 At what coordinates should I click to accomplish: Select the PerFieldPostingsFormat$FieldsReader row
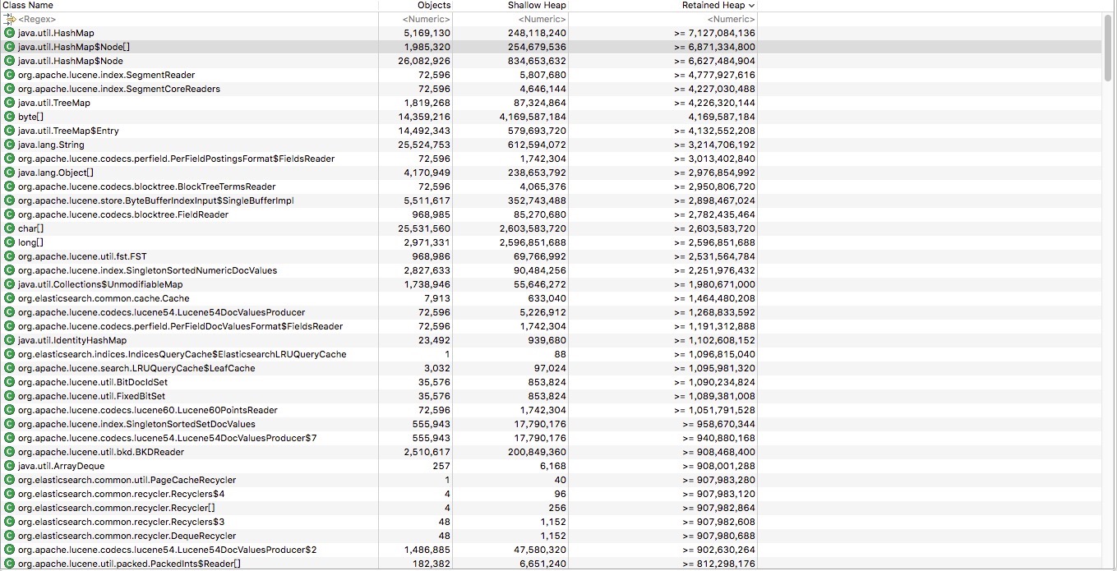coord(551,159)
